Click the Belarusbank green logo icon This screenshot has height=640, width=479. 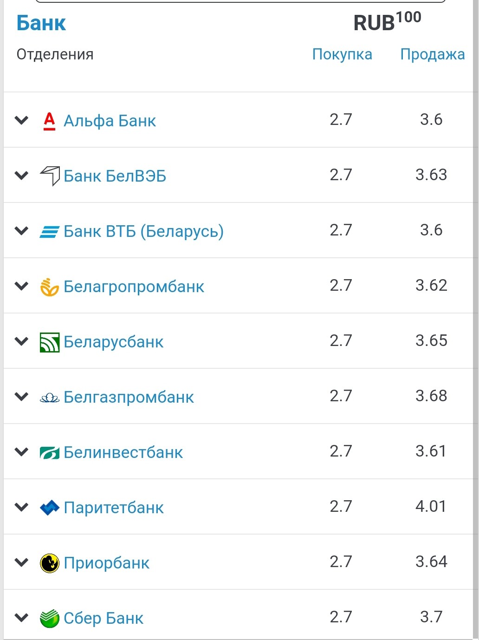pos(50,342)
